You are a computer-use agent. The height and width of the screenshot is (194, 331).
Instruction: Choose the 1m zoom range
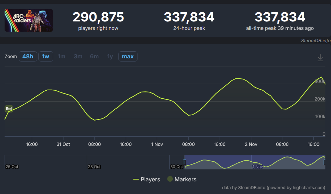pos(61,56)
